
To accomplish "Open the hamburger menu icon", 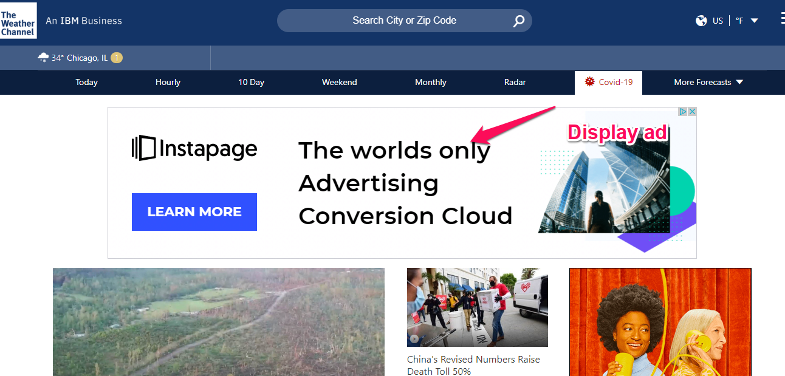I will click(x=783, y=19).
